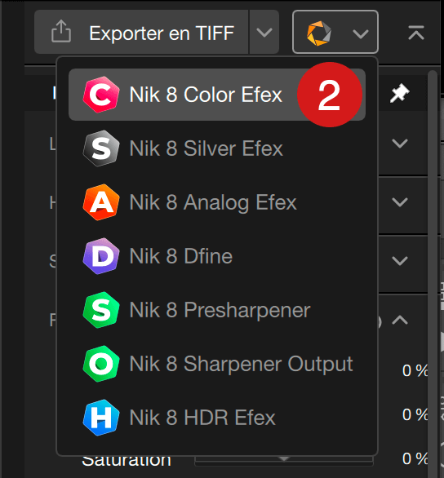Click the Presharpener green S icon

point(101,310)
